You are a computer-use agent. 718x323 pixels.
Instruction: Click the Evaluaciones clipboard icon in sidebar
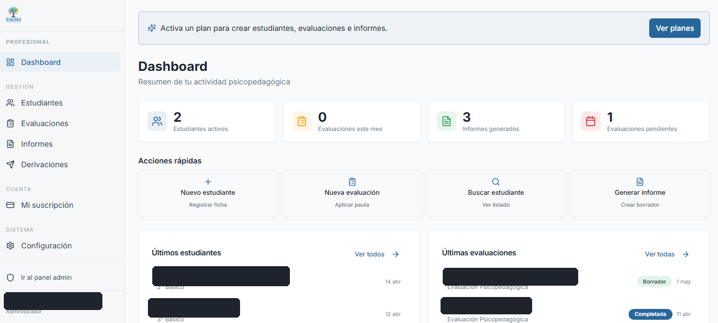click(10, 123)
